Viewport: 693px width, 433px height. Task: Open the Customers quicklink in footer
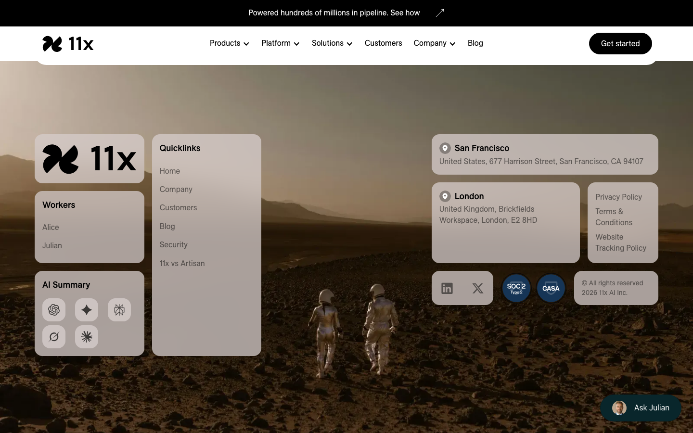click(179, 207)
